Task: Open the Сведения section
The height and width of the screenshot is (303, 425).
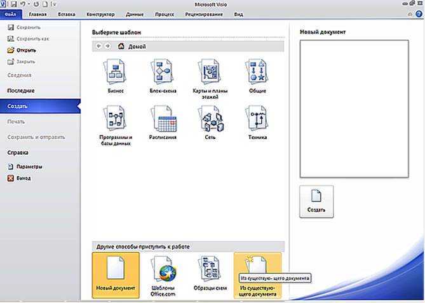Action: (19, 75)
